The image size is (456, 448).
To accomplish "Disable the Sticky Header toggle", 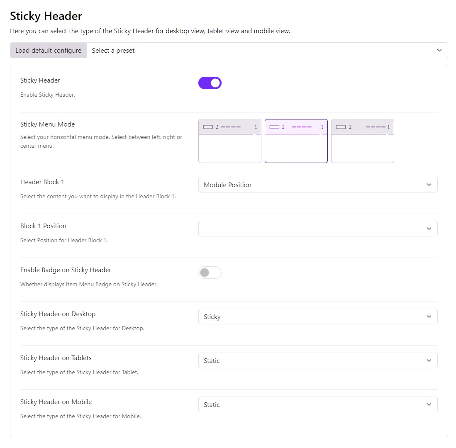I will pos(210,83).
